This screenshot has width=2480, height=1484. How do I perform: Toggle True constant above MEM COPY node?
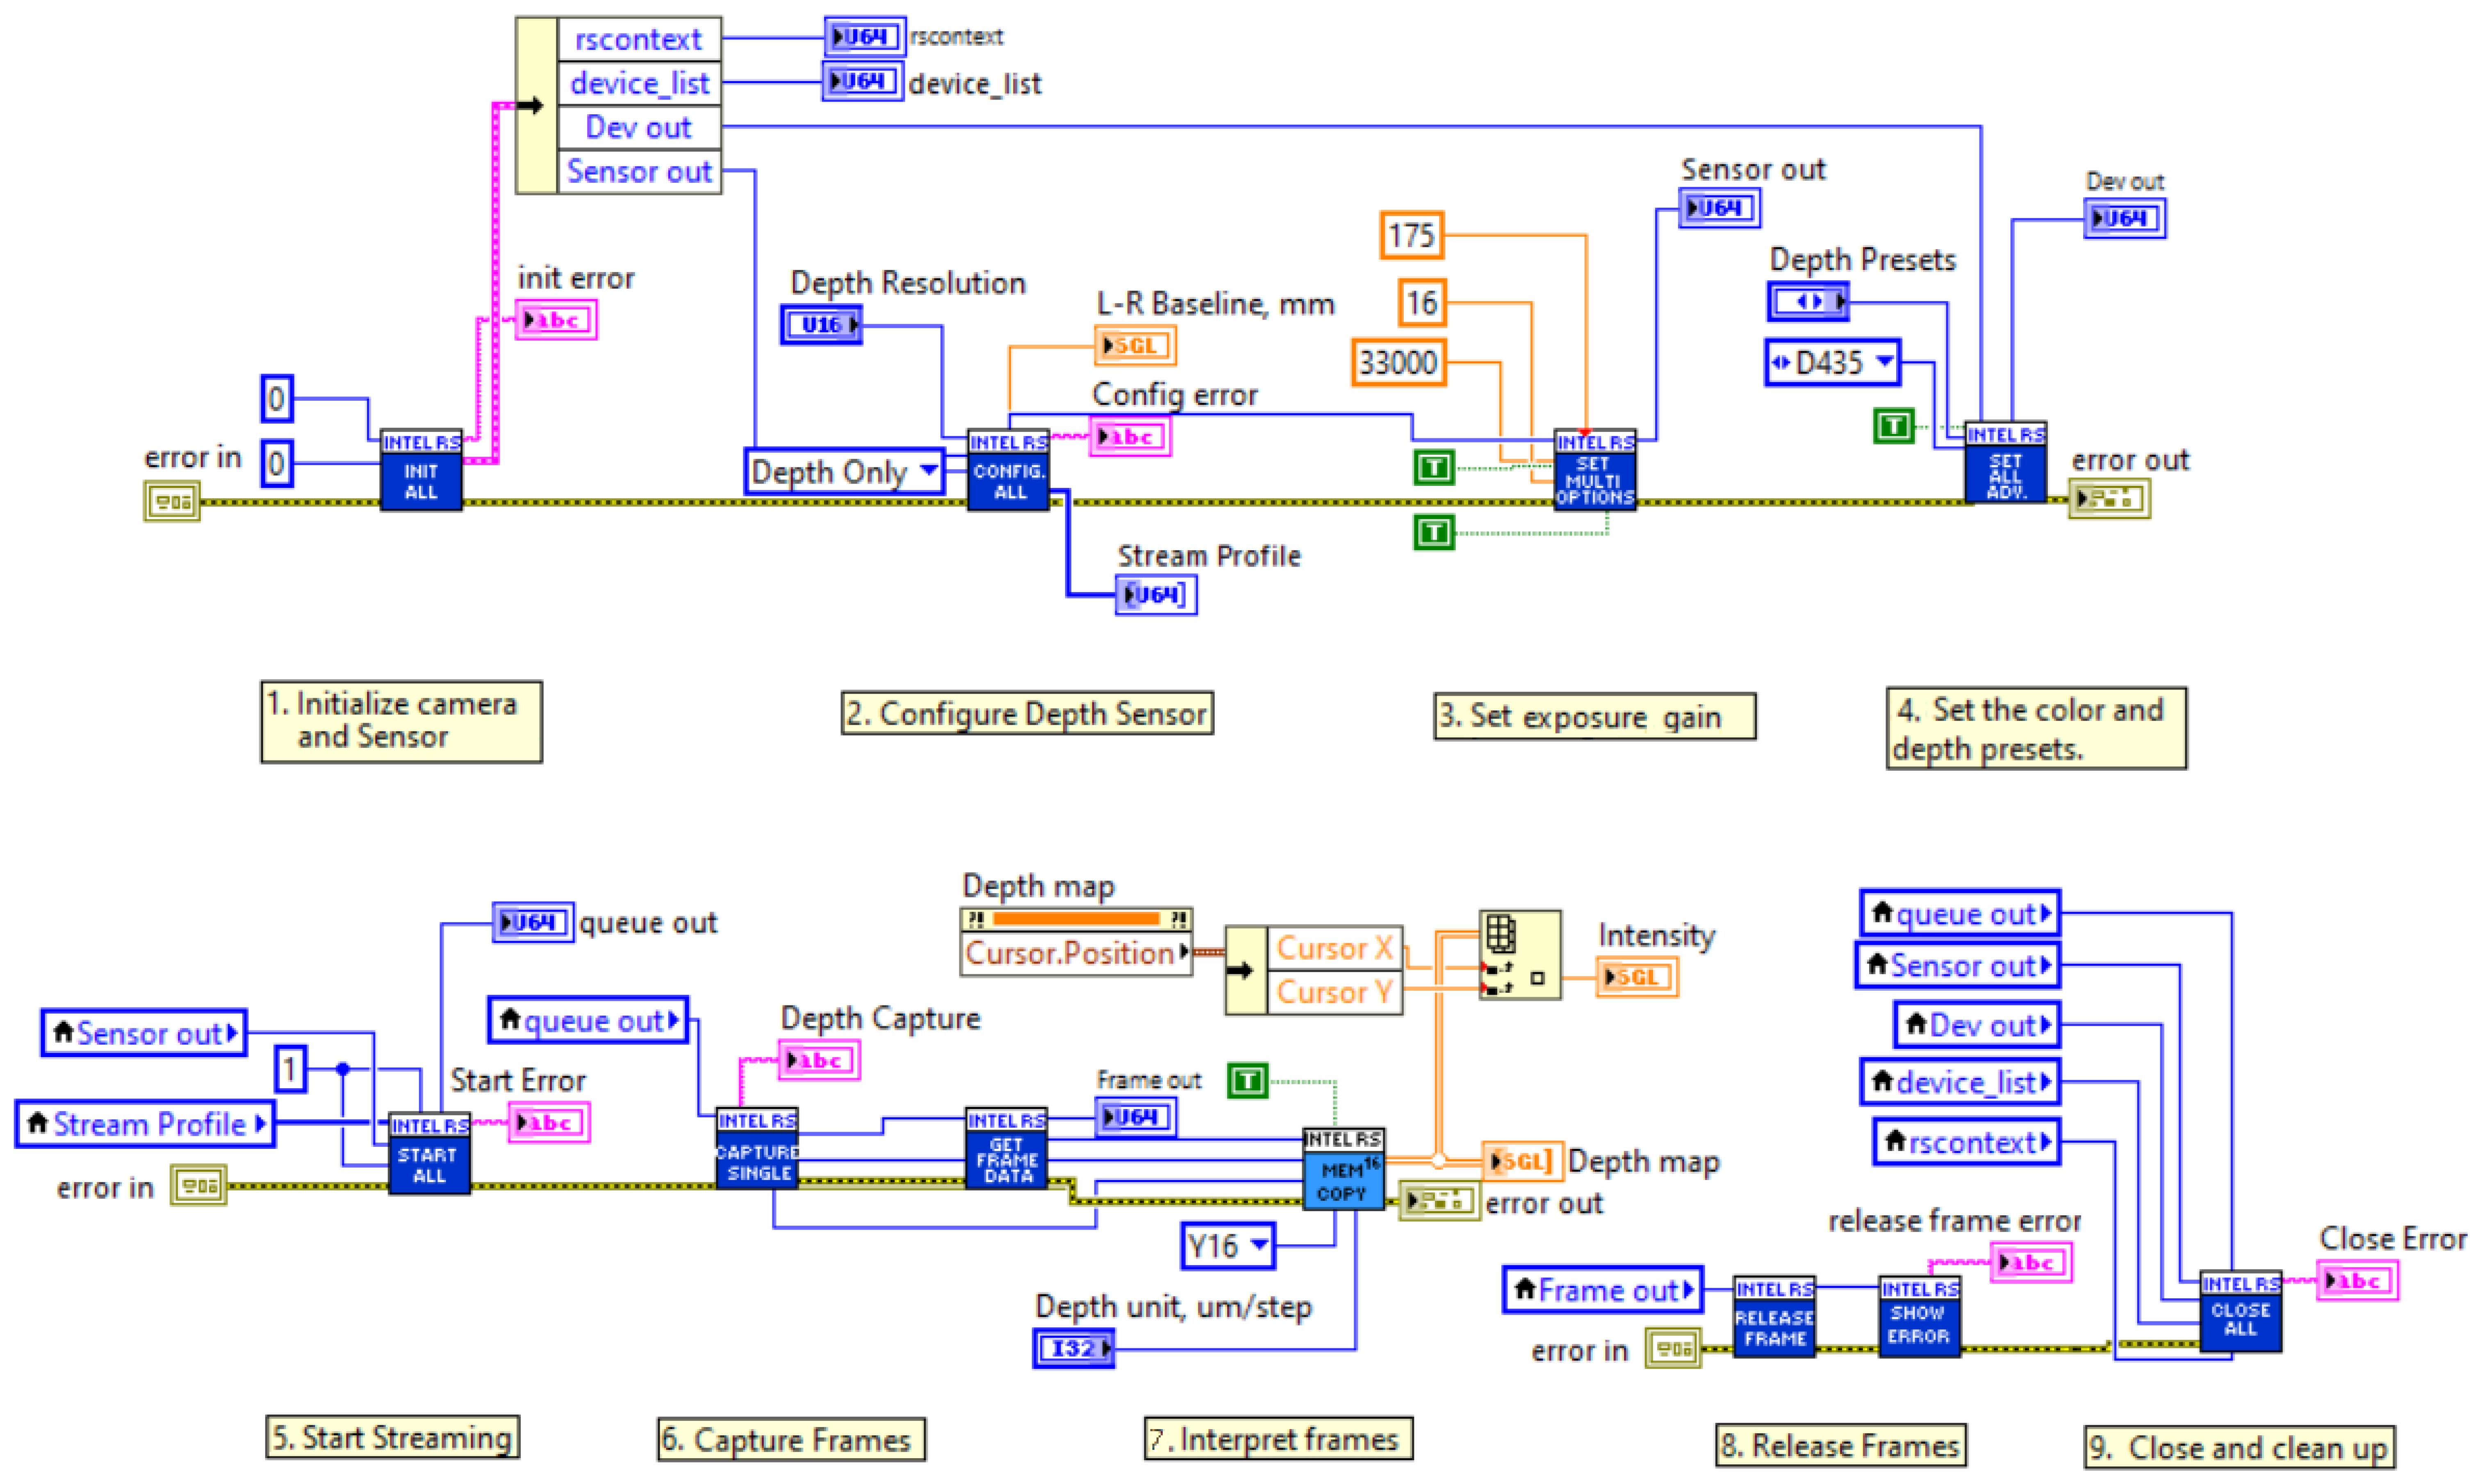(x=1248, y=1081)
